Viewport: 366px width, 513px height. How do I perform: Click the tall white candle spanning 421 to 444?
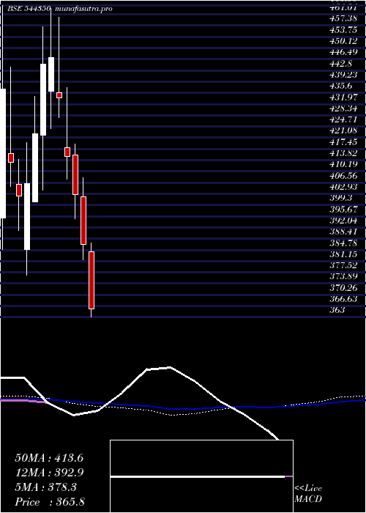(x=43, y=100)
